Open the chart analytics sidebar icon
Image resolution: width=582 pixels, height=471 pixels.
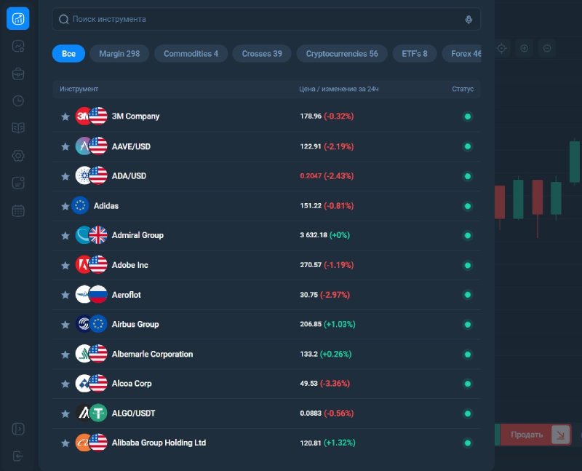[18, 46]
